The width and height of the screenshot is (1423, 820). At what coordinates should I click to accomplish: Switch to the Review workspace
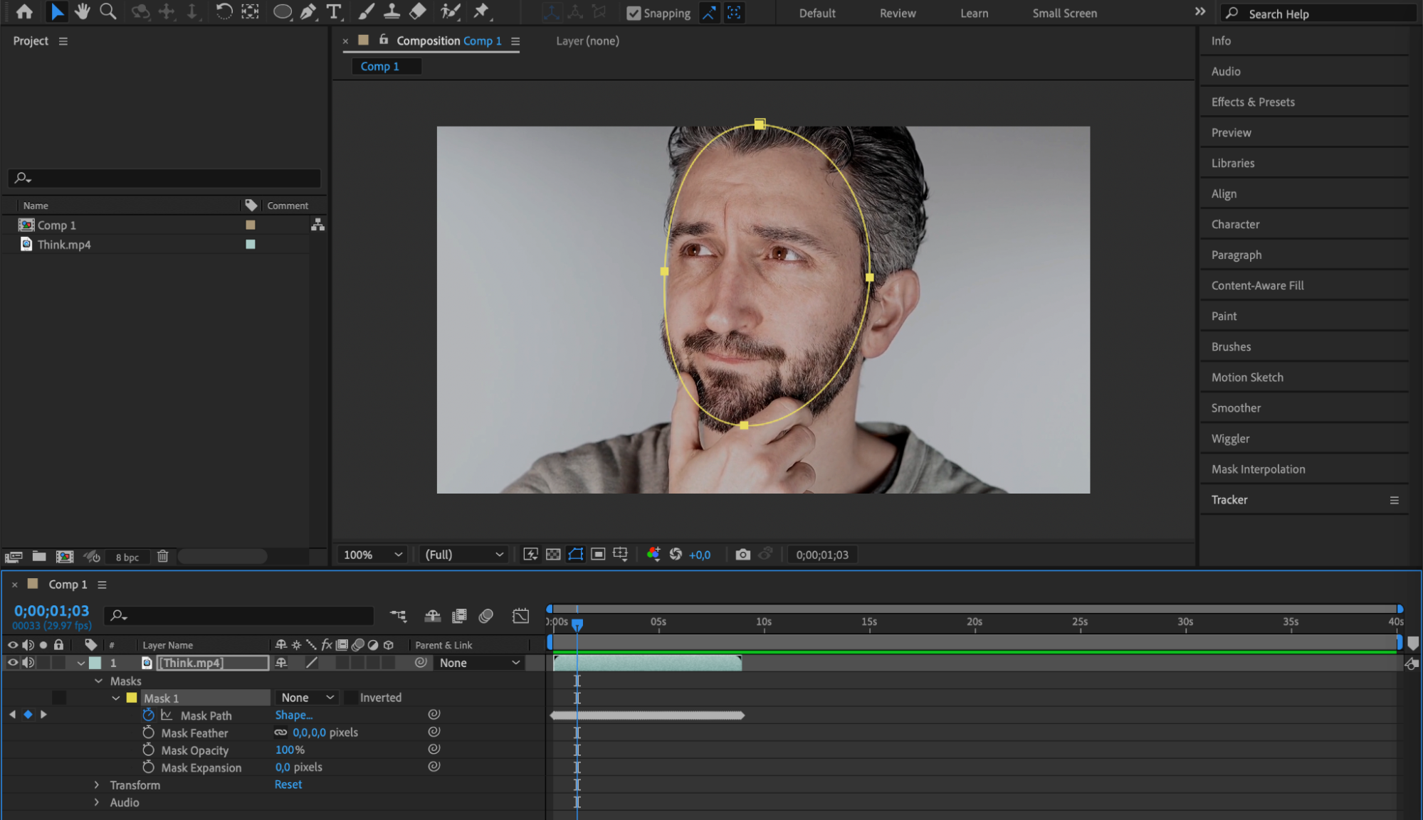897,13
